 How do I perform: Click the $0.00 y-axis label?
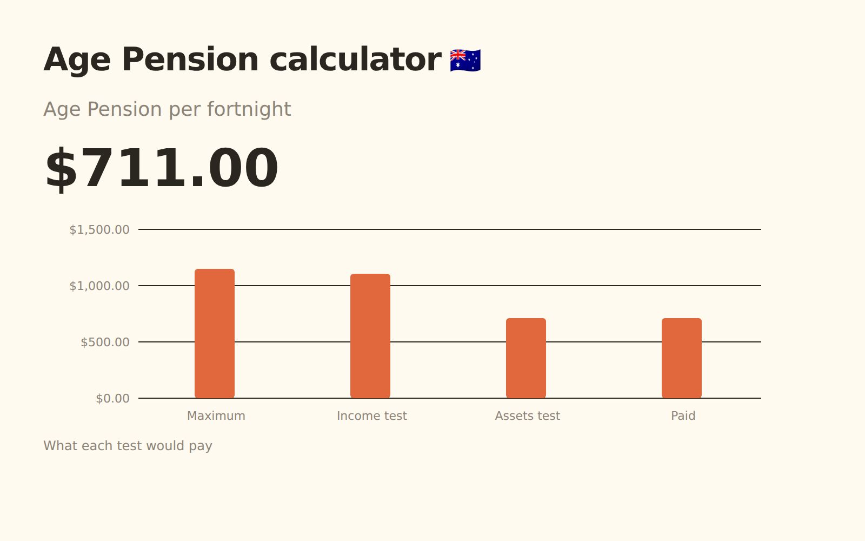[x=112, y=398]
